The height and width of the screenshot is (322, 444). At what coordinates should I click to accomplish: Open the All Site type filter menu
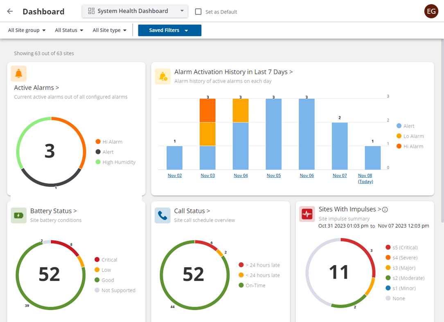click(x=109, y=30)
